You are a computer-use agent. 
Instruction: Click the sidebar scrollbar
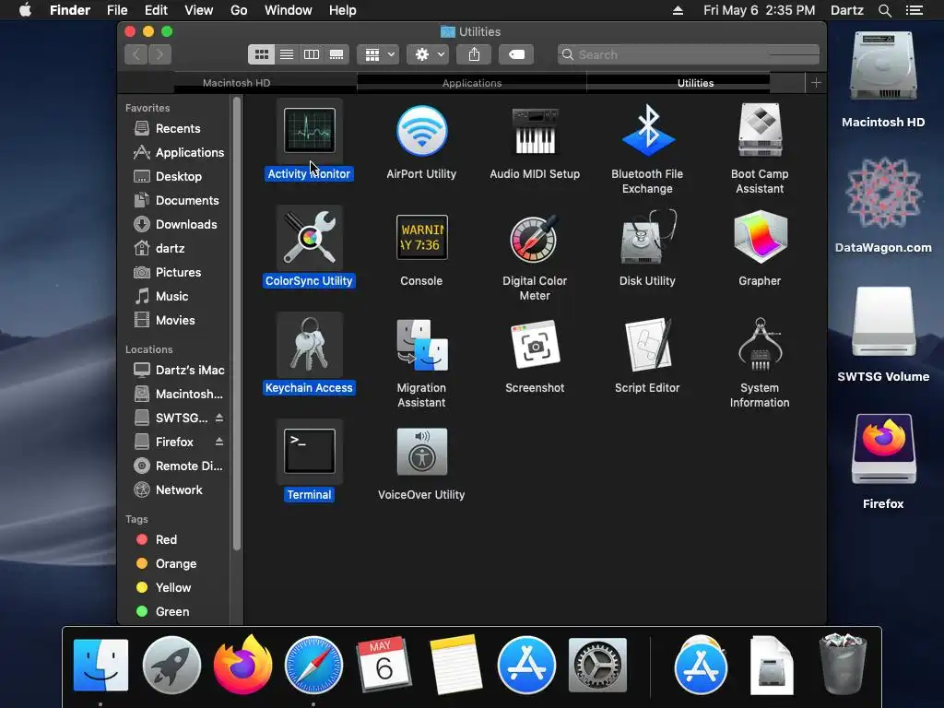click(237, 324)
